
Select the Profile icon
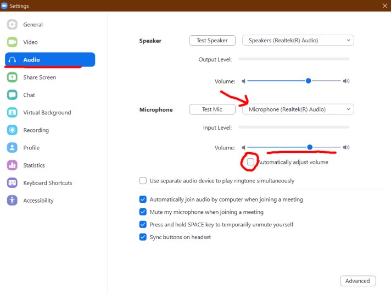point(12,148)
